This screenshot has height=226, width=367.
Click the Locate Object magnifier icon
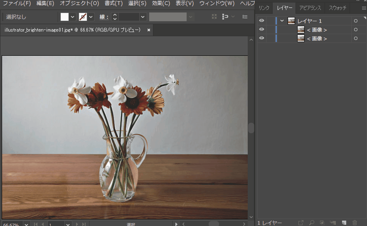[x=311, y=223]
